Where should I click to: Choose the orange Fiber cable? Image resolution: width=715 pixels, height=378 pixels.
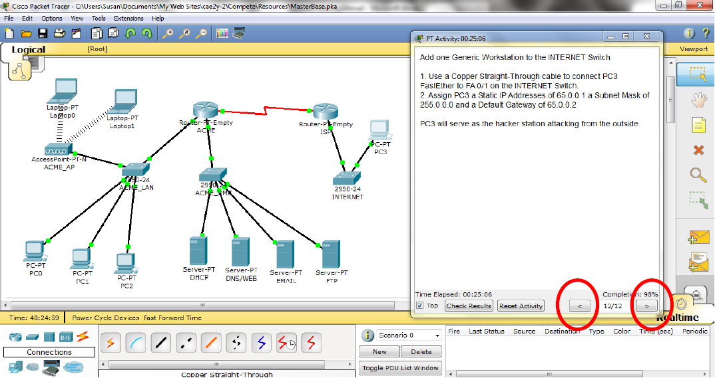[210, 343]
